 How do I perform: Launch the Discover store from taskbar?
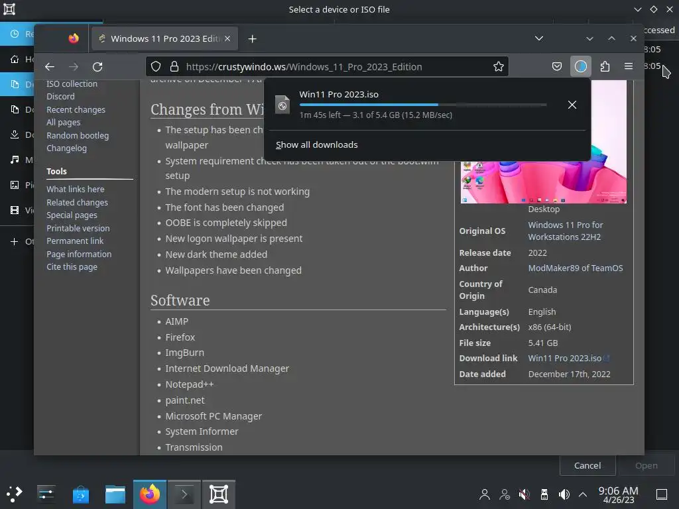80,494
